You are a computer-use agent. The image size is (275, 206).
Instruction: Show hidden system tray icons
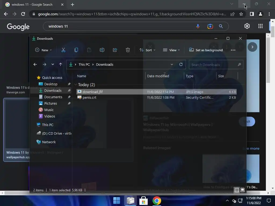tap(227, 201)
